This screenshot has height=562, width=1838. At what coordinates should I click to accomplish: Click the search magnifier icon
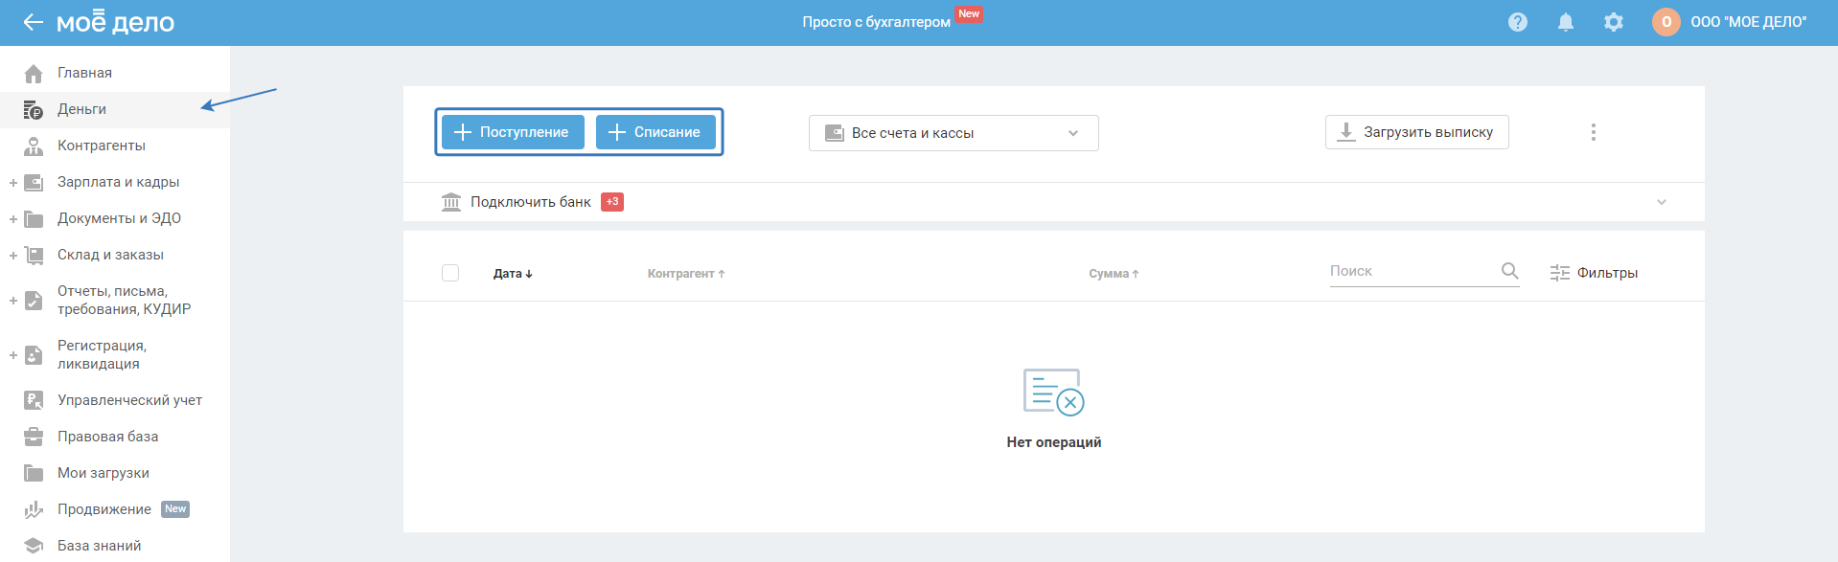(x=1509, y=271)
